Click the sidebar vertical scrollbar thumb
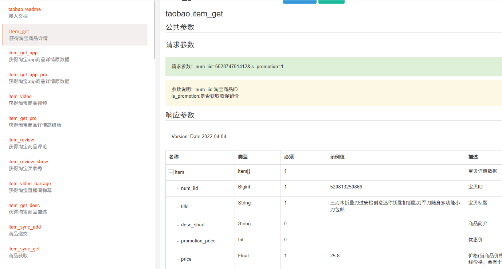 coord(154,30)
